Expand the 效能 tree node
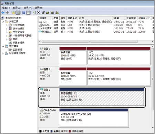 pos(7,39)
